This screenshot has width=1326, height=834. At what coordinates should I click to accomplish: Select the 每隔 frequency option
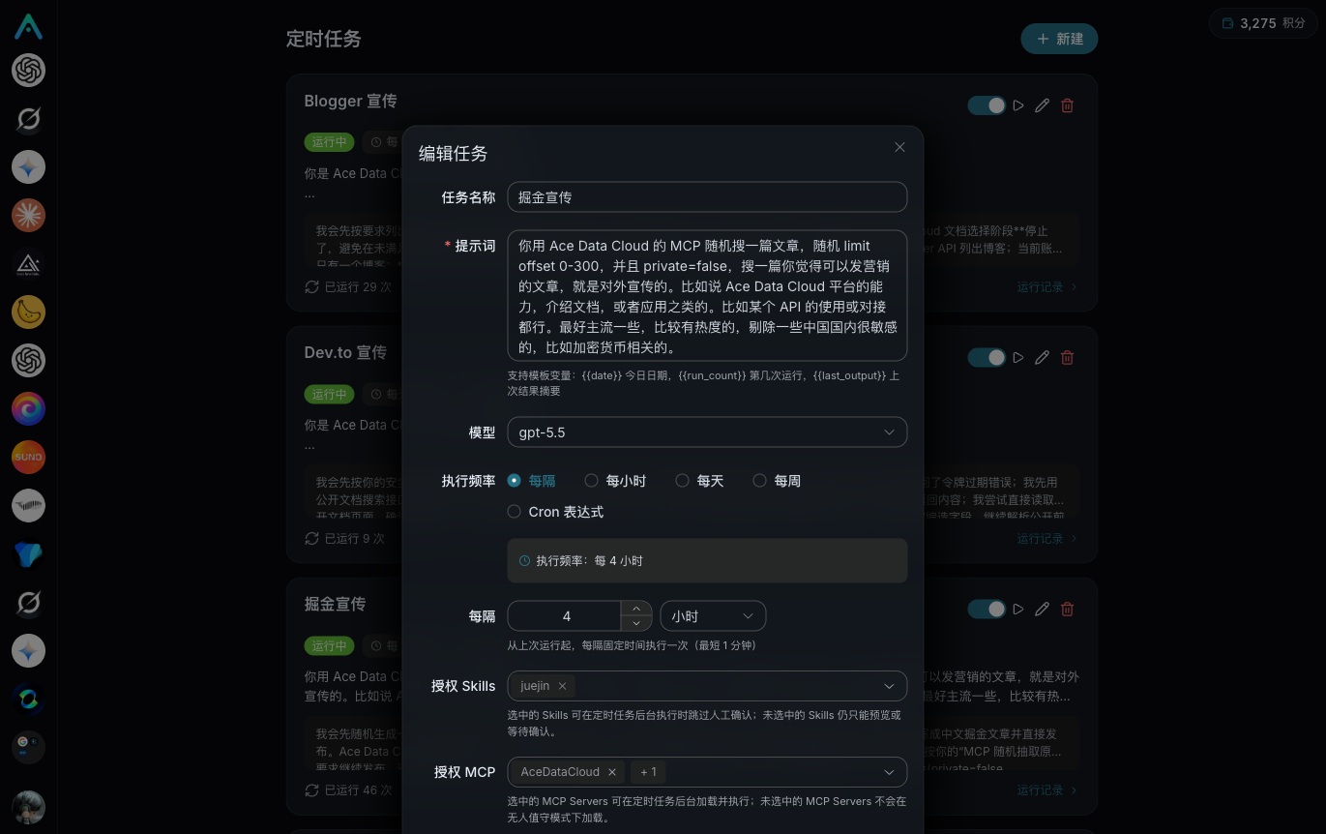[531, 481]
